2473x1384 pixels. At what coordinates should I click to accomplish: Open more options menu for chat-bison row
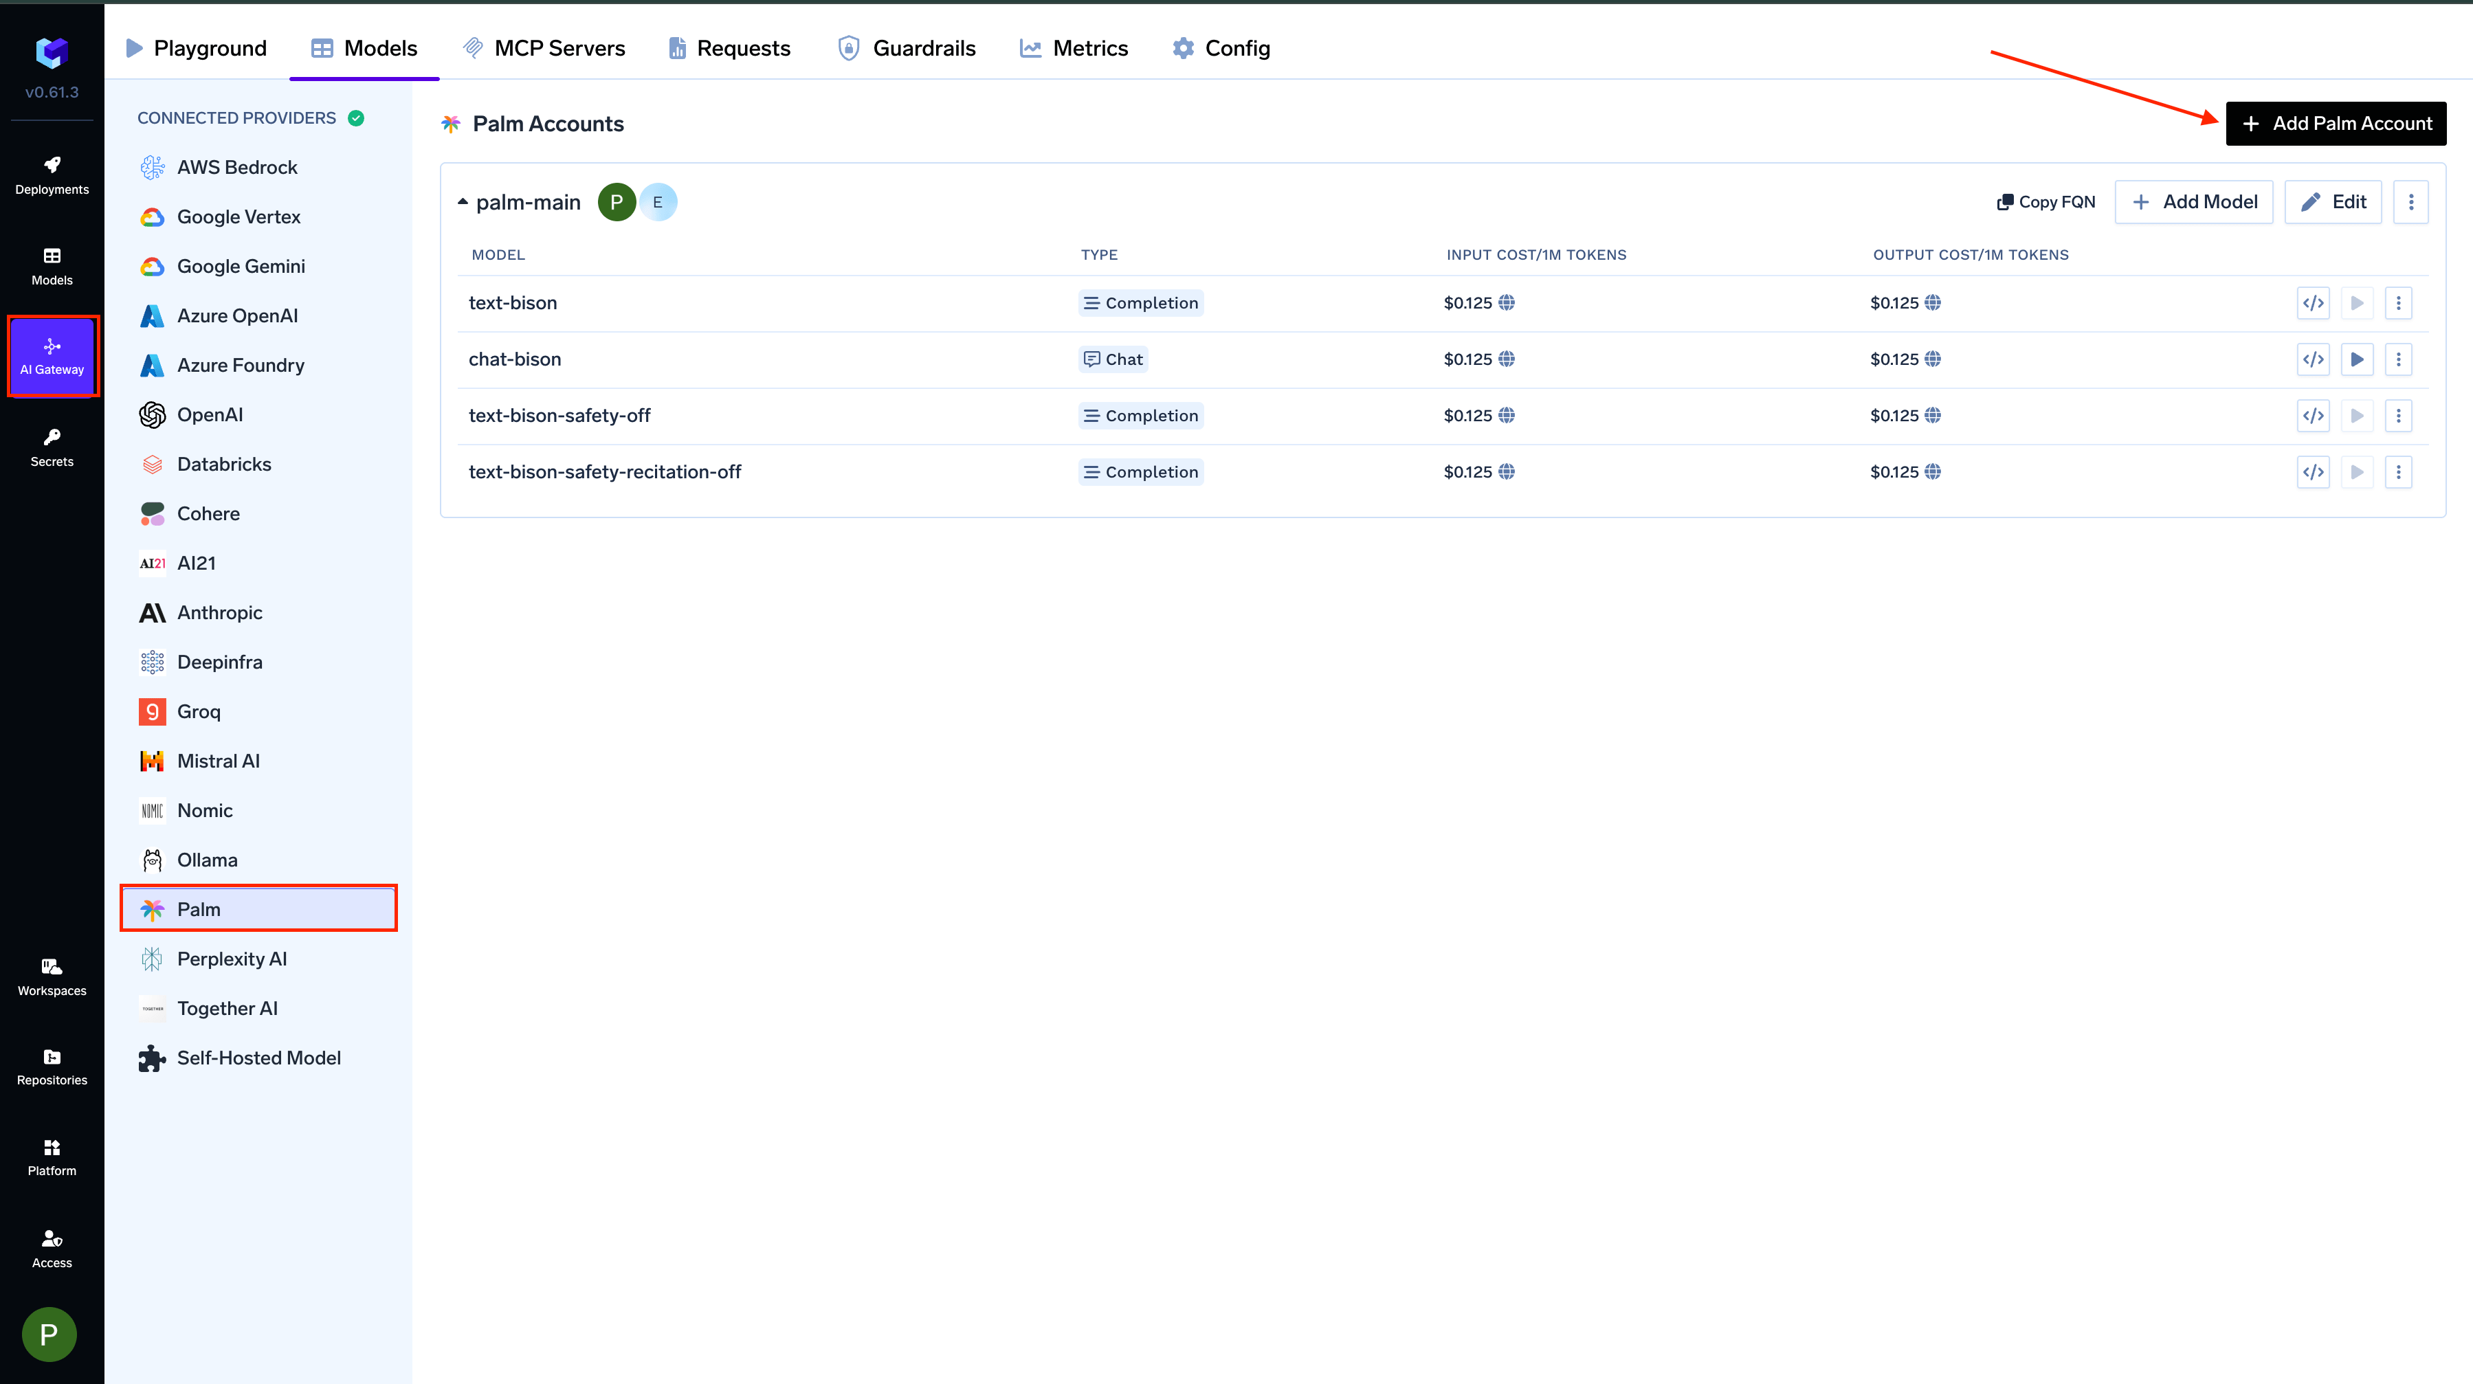pos(2398,360)
